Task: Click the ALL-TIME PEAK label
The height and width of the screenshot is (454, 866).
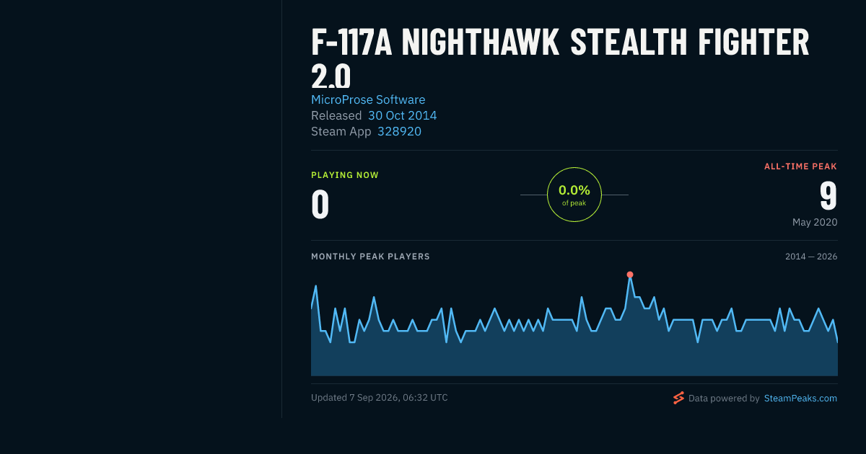Action: point(800,166)
